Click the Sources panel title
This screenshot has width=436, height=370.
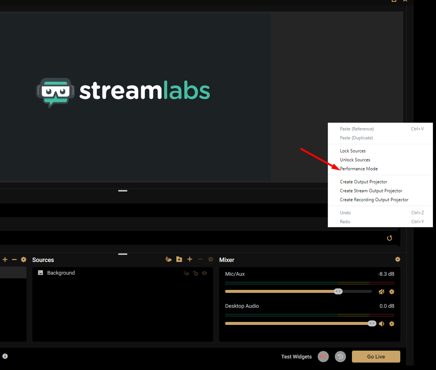click(x=43, y=260)
